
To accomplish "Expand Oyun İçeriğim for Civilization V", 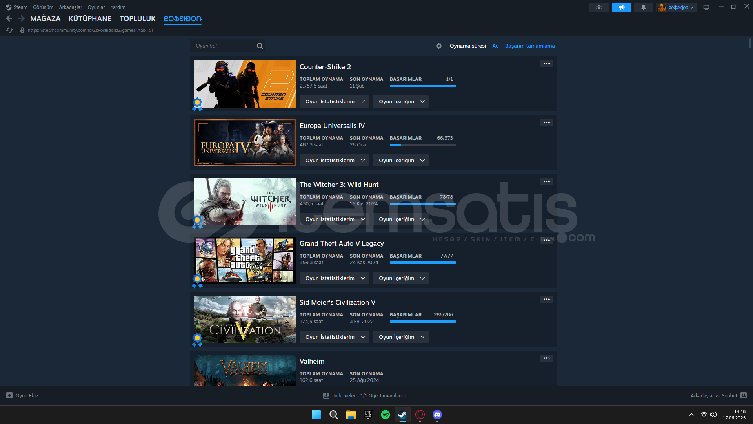I will point(400,337).
